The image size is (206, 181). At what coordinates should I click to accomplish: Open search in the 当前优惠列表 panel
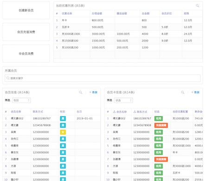tap(198, 6)
